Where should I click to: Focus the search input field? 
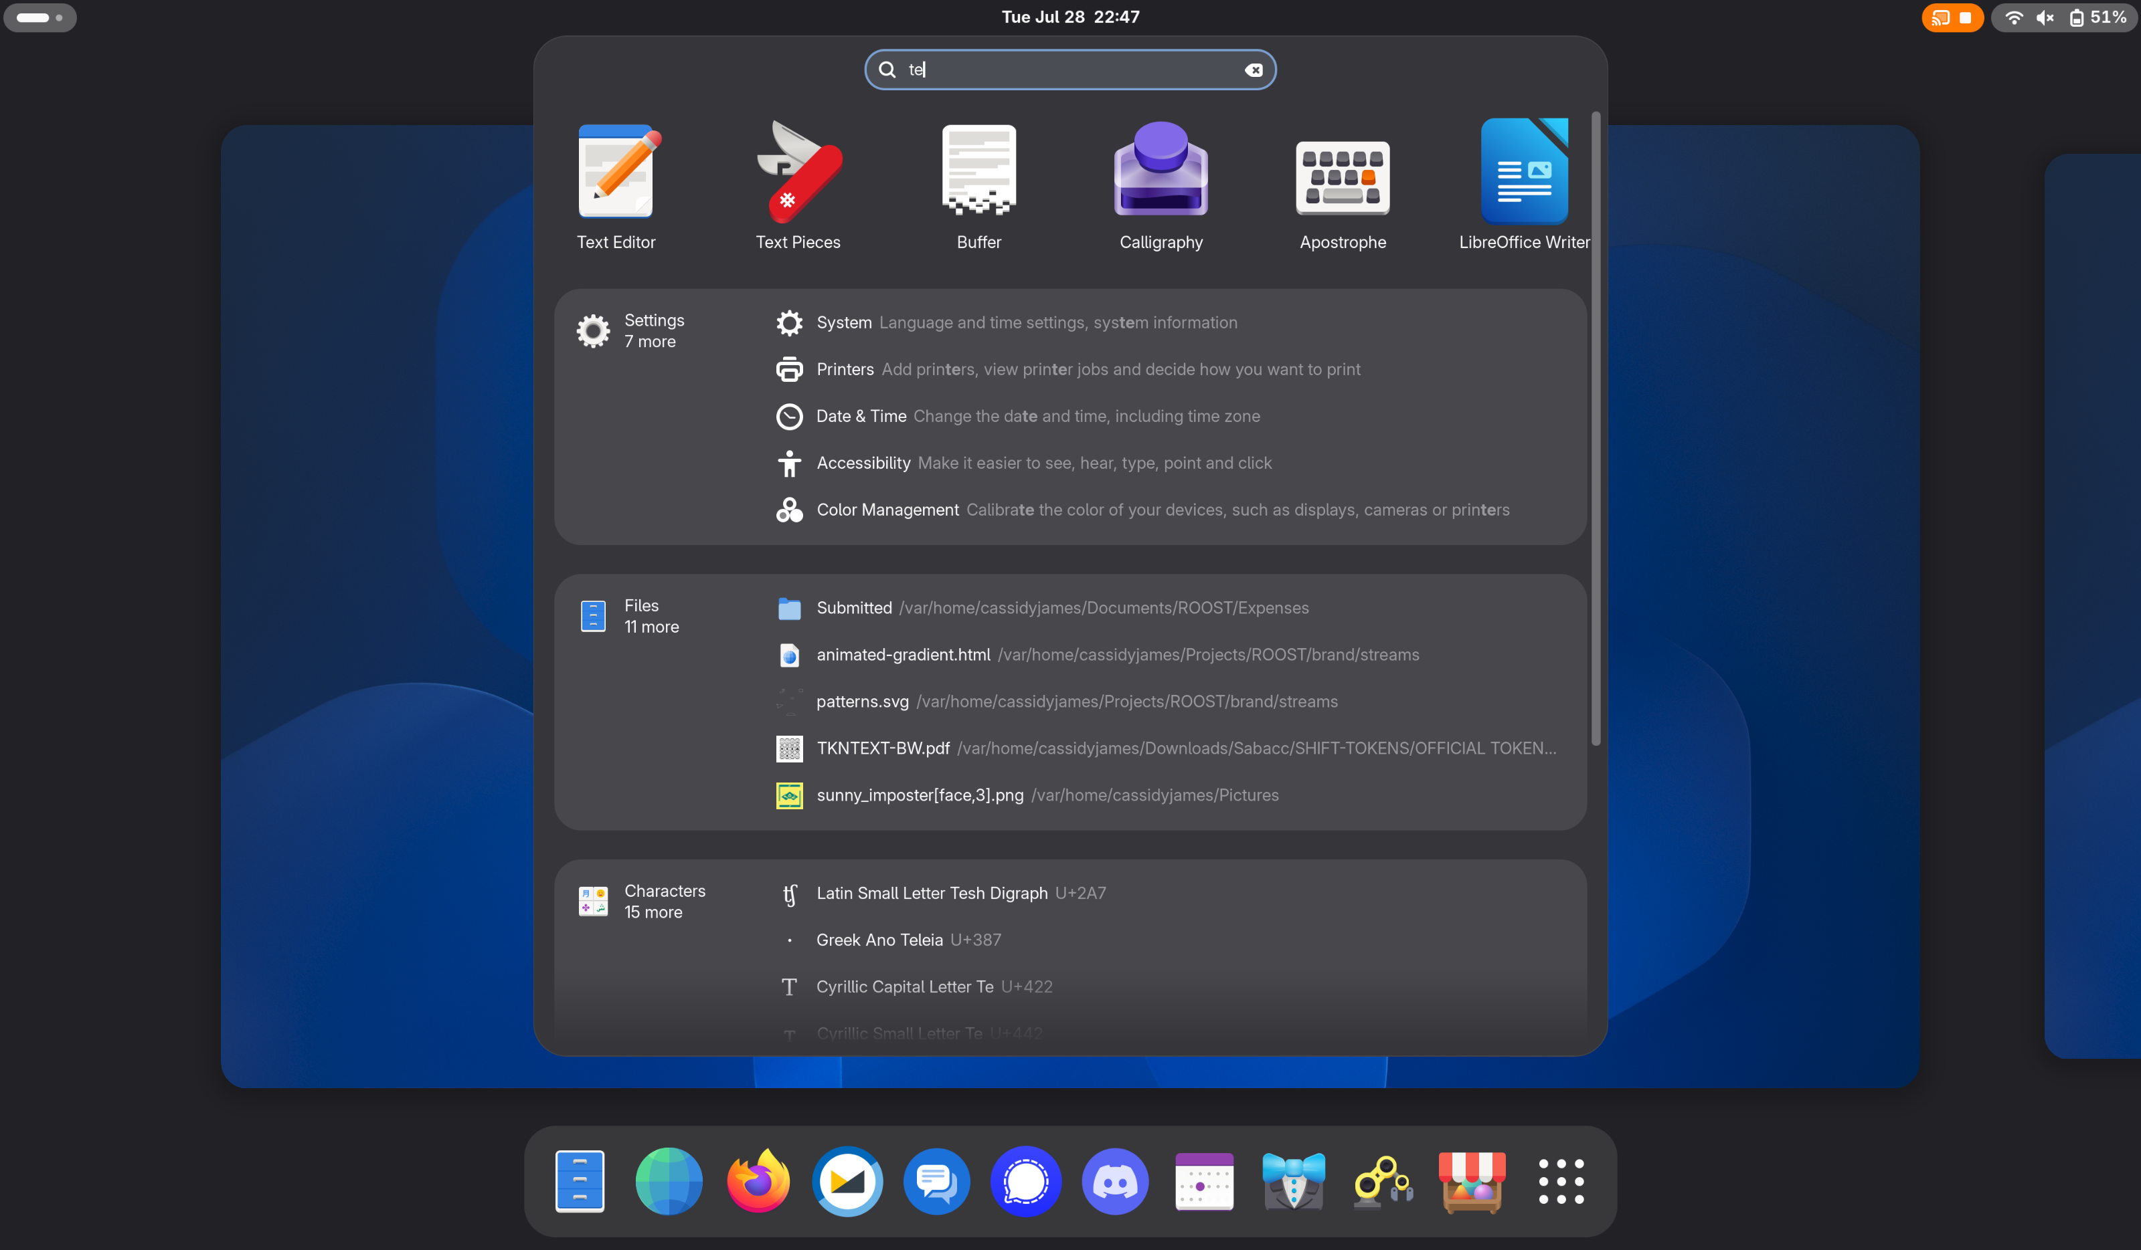click(x=1069, y=70)
